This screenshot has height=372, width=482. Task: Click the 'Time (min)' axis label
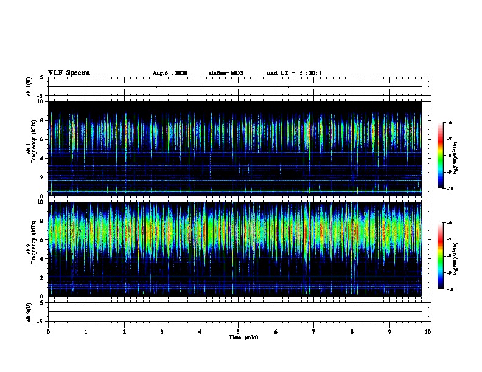click(x=243, y=337)
